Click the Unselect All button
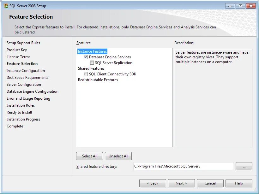This screenshot has height=194, width=259. [118, 156]
